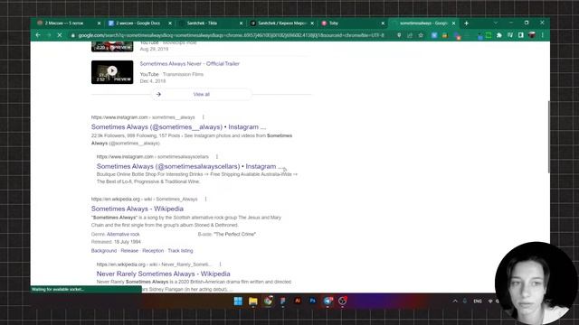Screen dimensions: 579x325
Task: Open options menu for Never_Rarely Wikipedia result
Action: (x=220, y=265)
